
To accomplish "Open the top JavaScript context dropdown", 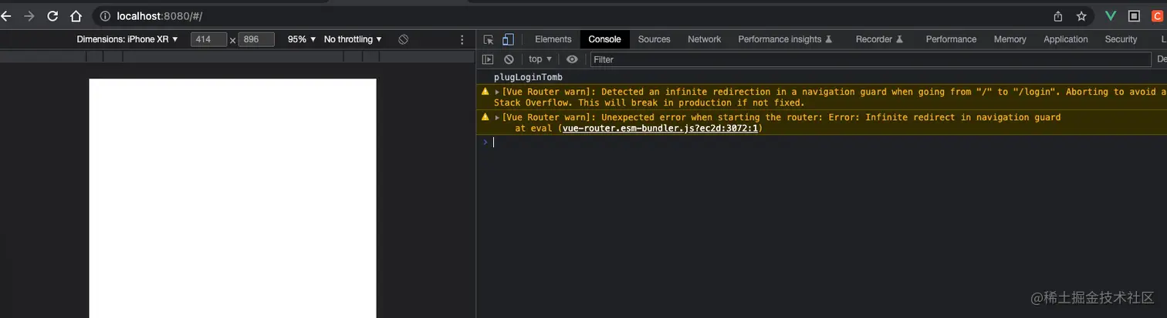I will (540, 59).
